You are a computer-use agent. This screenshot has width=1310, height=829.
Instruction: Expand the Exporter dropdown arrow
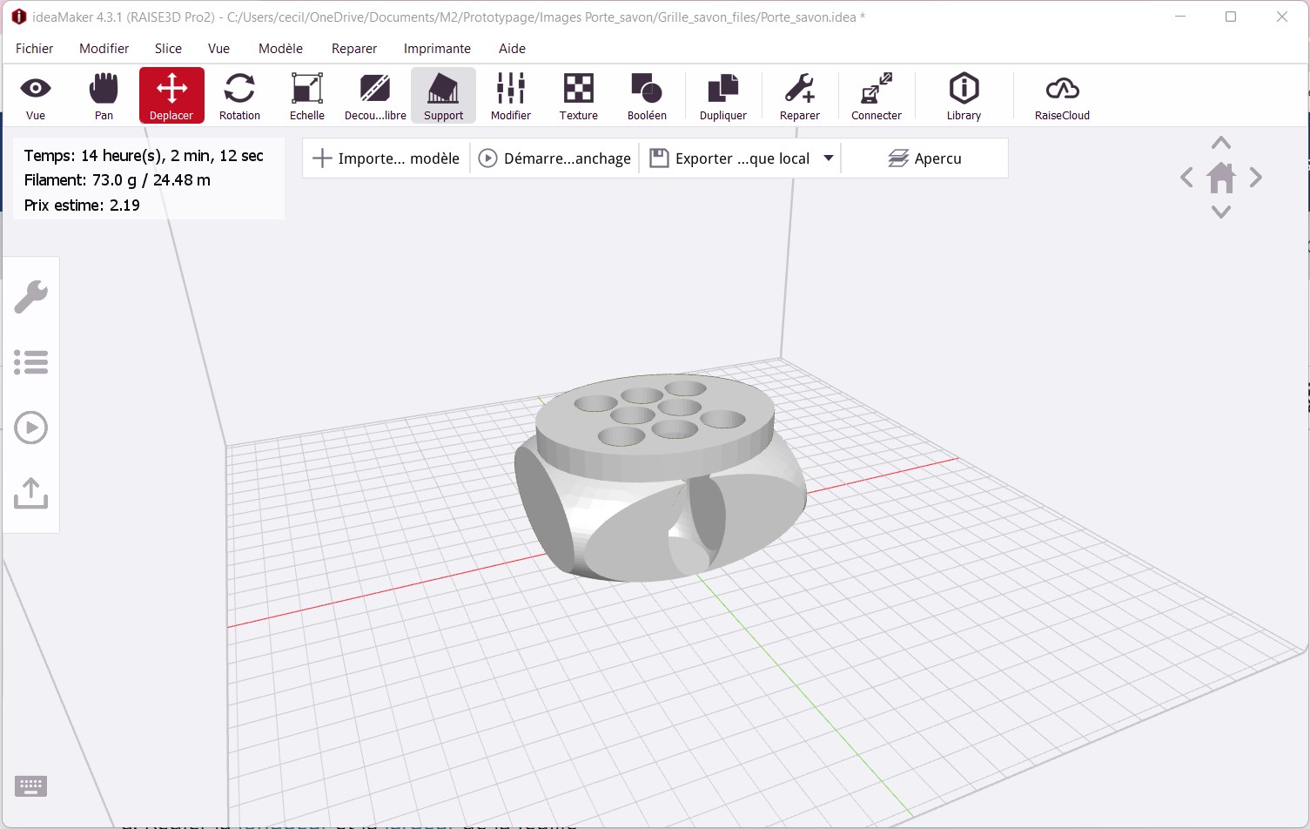[x=829, y=158]
